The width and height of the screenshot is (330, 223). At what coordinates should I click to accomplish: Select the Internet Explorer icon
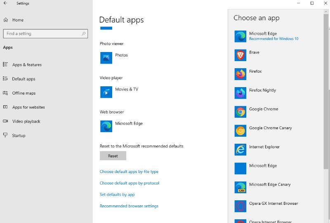240,149
